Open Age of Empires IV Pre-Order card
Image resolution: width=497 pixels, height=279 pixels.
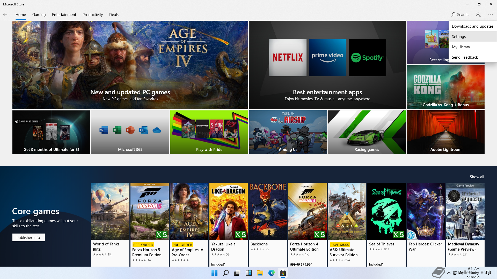point(189,224)
